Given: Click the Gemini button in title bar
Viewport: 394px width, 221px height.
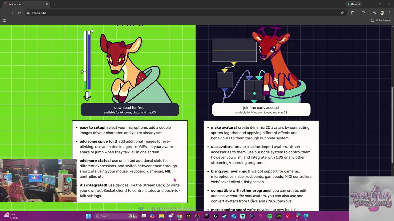Looking at the screenshot, I should 353,4.
